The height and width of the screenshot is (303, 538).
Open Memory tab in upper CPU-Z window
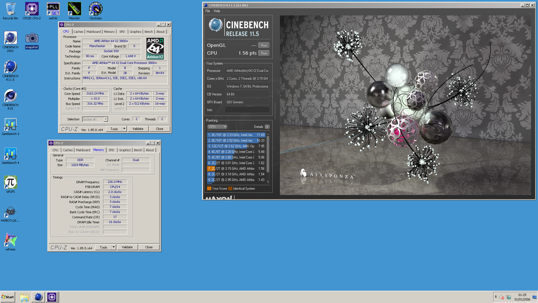(x=109, y=32)
